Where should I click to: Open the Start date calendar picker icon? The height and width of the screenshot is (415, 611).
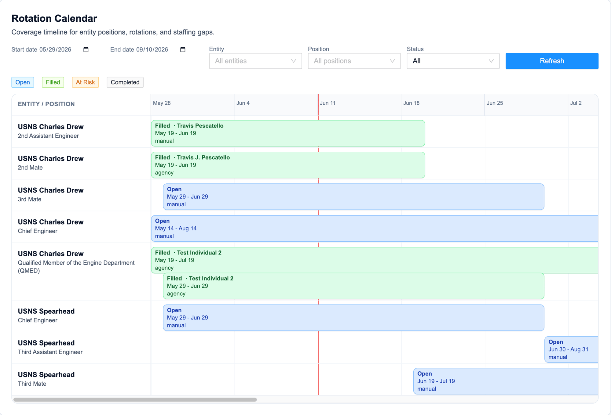(x=86, y=49)
